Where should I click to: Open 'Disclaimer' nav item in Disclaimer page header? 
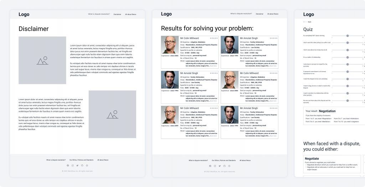click(x=117, y=14)
